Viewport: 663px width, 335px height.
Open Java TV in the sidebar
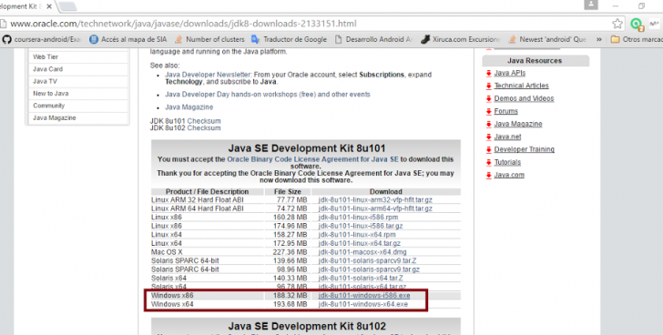coord(45,81)
